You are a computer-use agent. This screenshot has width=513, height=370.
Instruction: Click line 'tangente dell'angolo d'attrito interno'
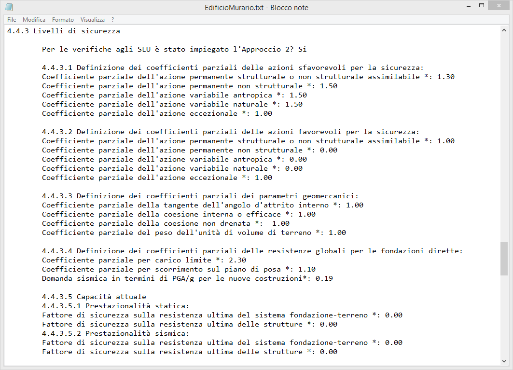(203, 205)
